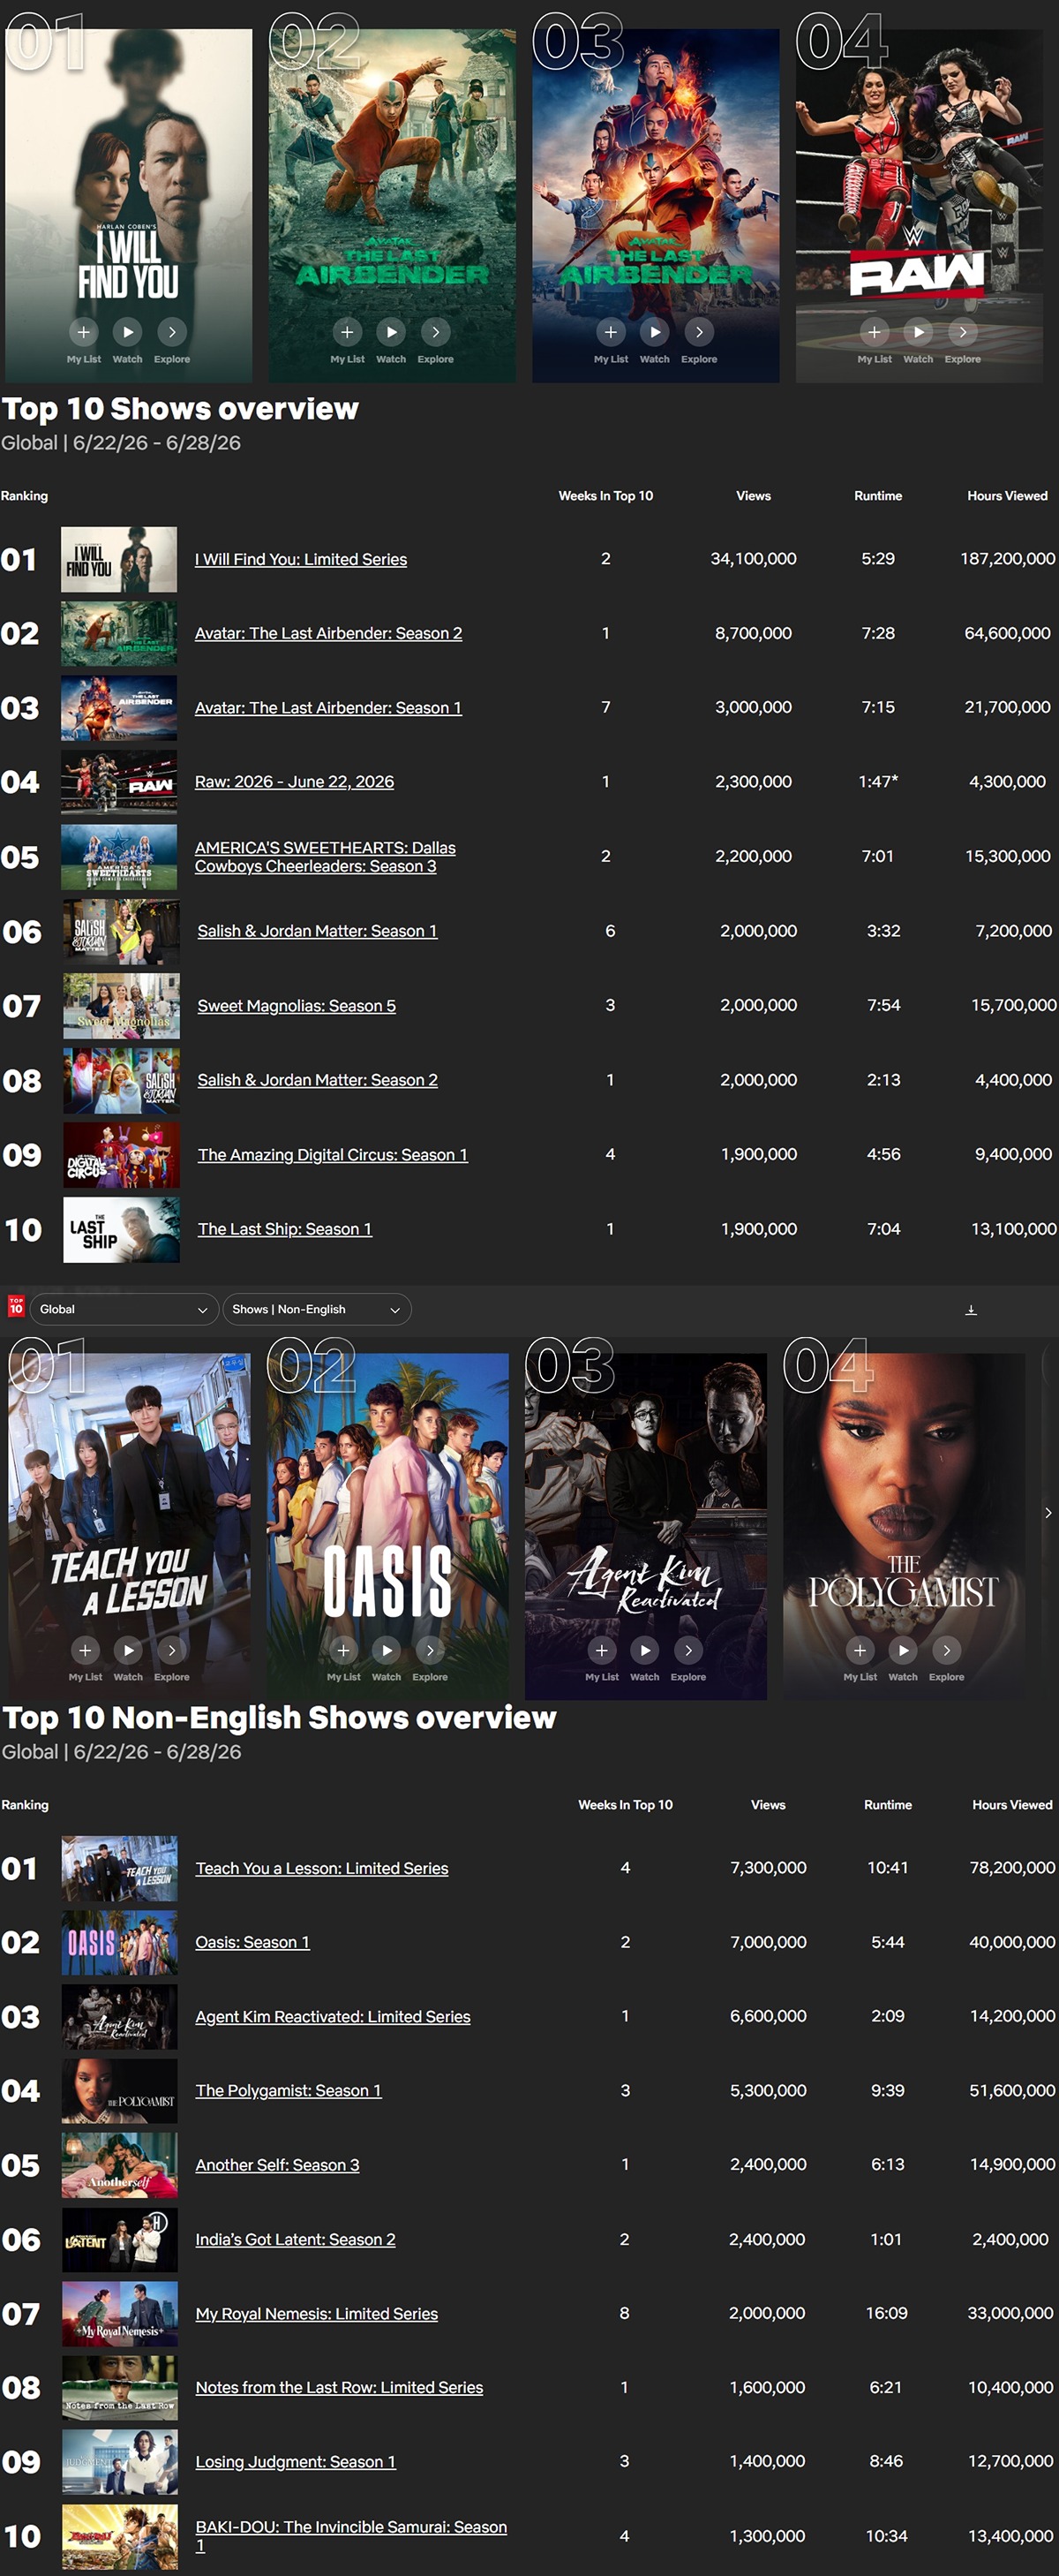
Task: Explore Agent Kim Reactivated poster
Action: point(688,1650)
